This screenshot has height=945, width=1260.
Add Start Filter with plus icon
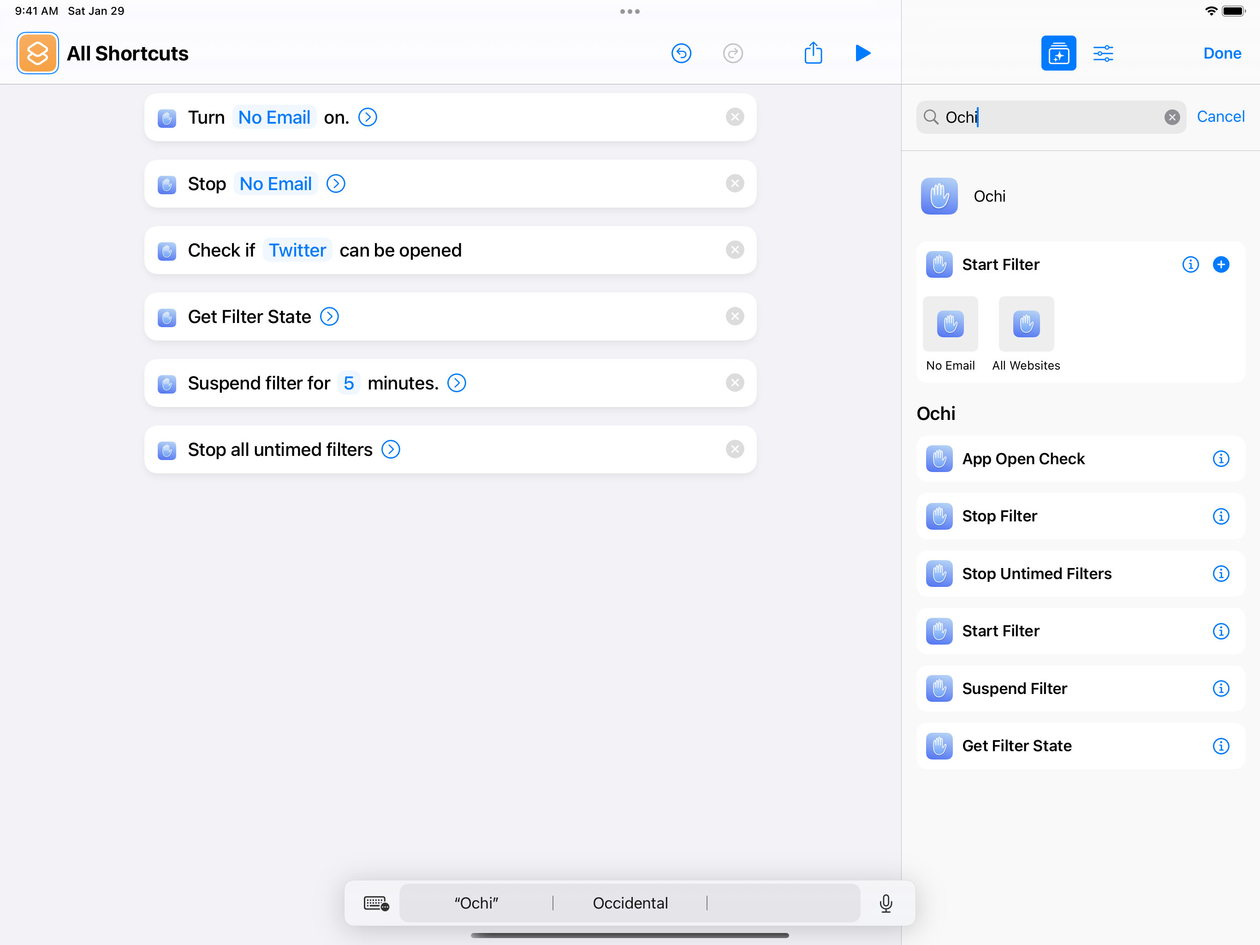tap(1220, 264)
